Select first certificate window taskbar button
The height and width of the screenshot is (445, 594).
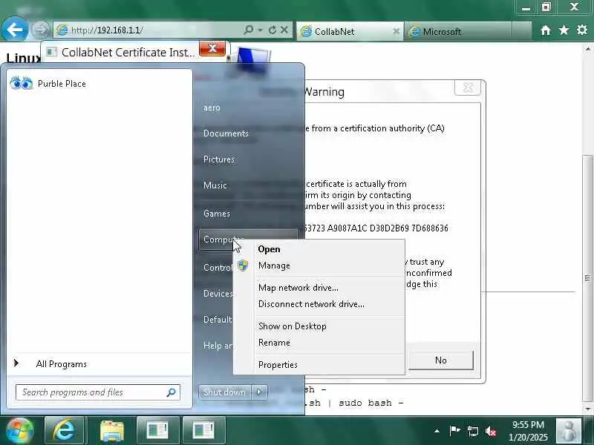pos(157,430)
